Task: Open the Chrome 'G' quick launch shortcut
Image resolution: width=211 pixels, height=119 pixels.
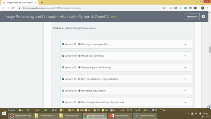Action: [37, 110]
